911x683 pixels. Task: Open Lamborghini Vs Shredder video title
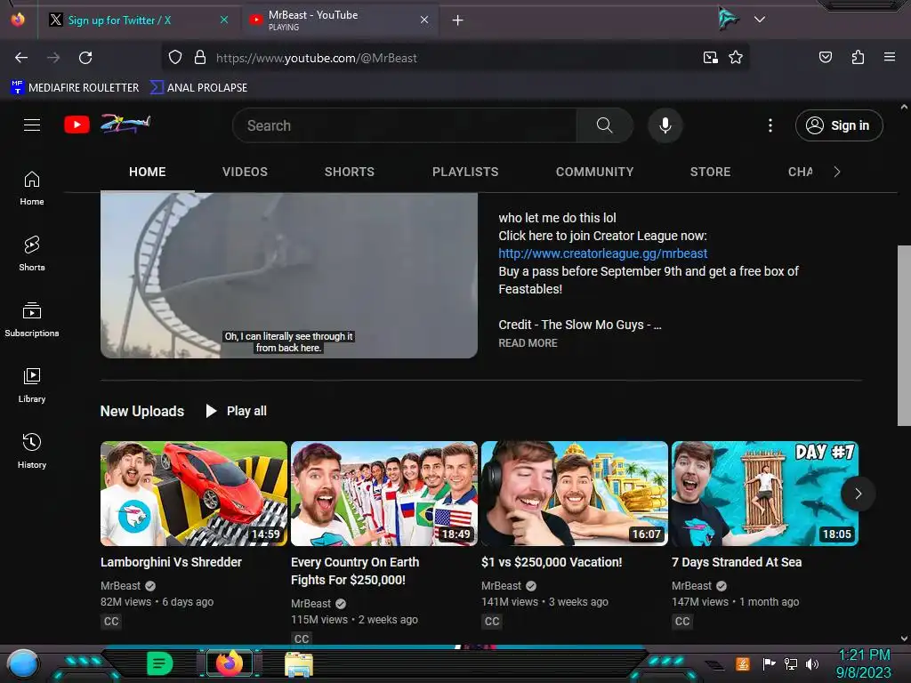pos(171,562)
